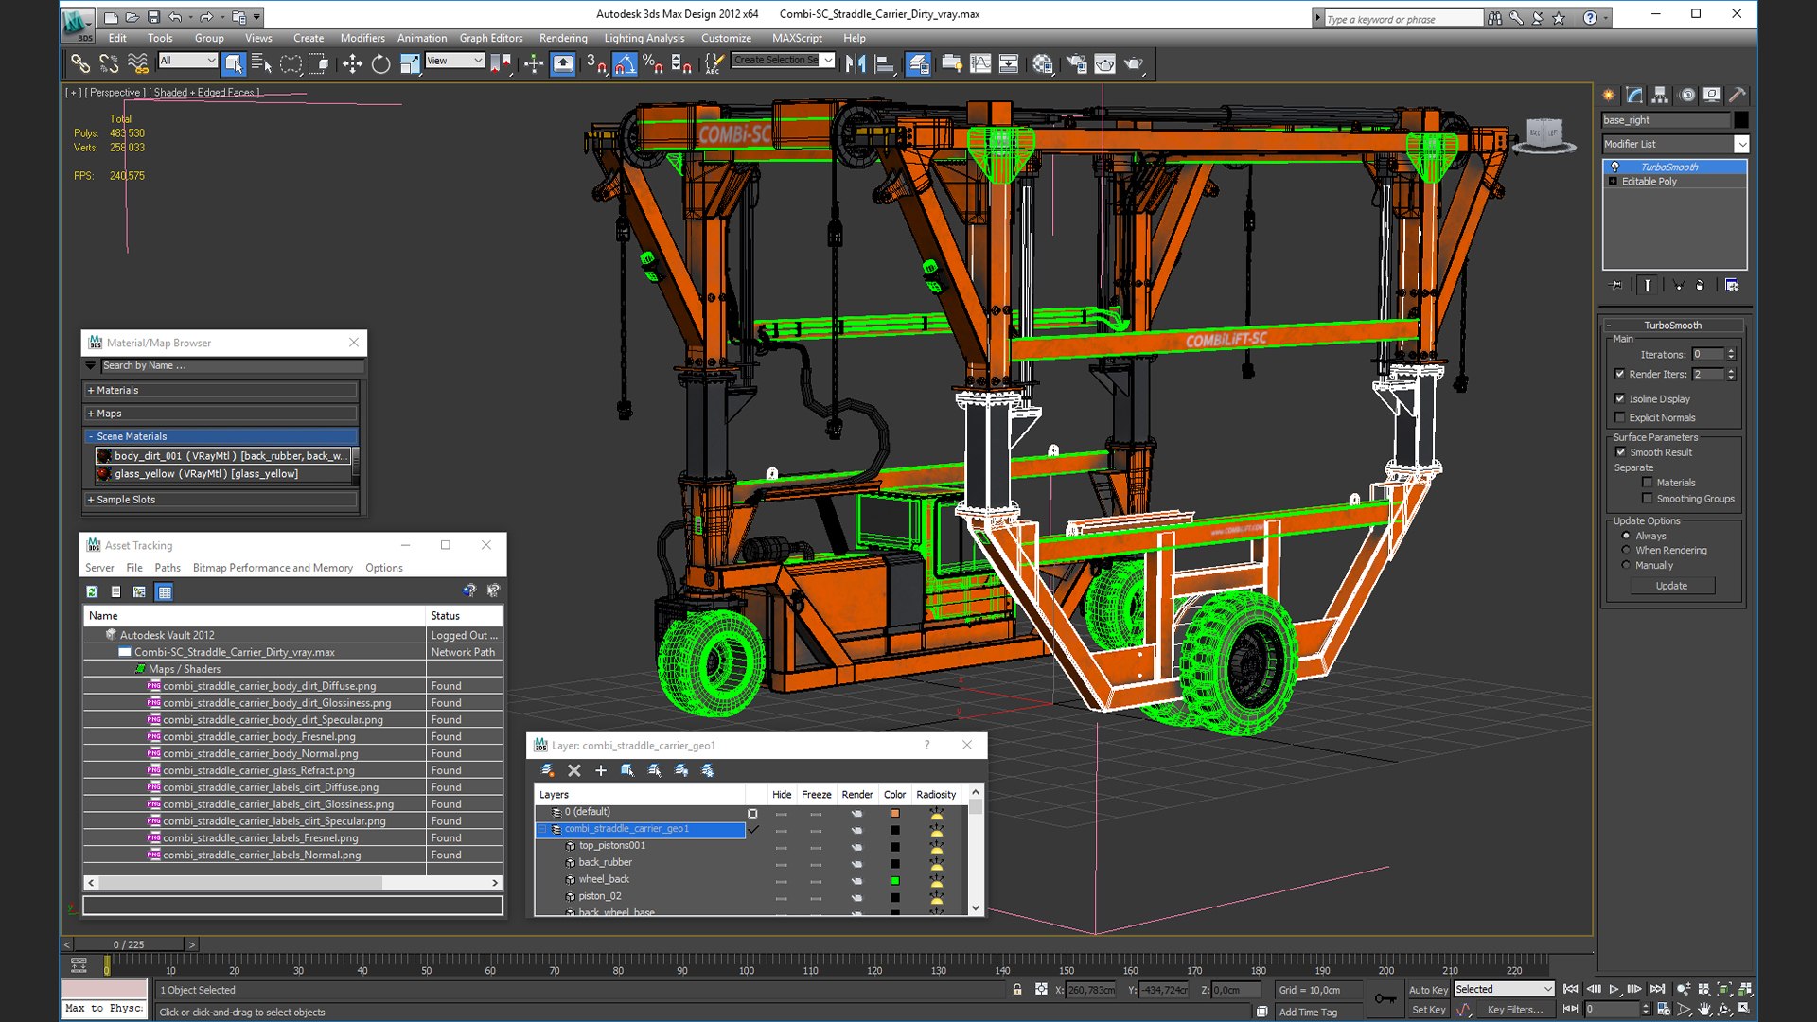Image resolution: width=1817 pixels, height=1022 pixels.
Task: Open the Modifiers menu
Action: [x=362, y=38]
